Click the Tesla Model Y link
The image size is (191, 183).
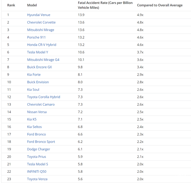click(38, 52)
